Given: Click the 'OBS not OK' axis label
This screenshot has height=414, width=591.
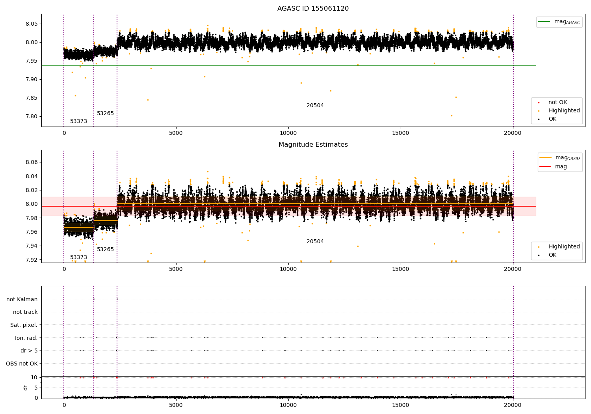Looking at the screenshot, I should point(22,364).
